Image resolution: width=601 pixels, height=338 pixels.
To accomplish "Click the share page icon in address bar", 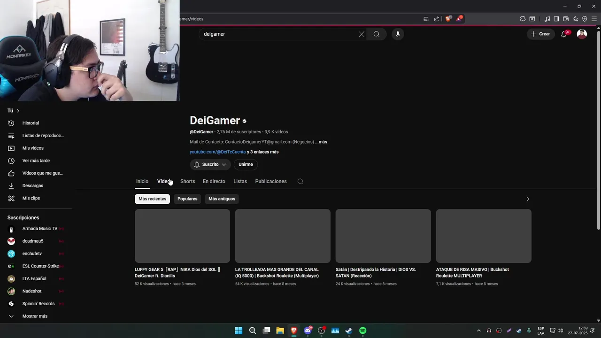I will coord(437,19).
